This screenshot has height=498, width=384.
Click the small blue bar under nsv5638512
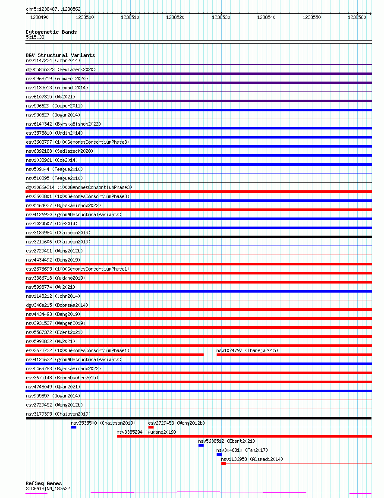tap(201, 446)
